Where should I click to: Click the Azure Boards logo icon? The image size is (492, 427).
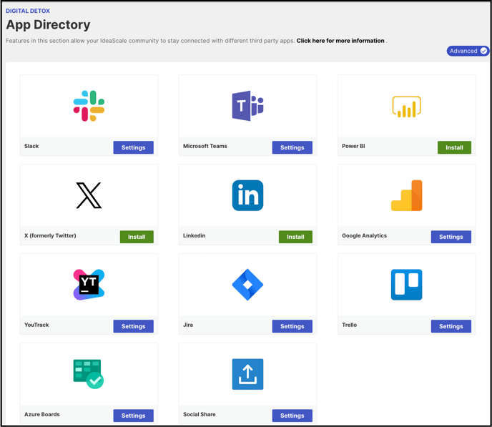[x=89, y=374]
